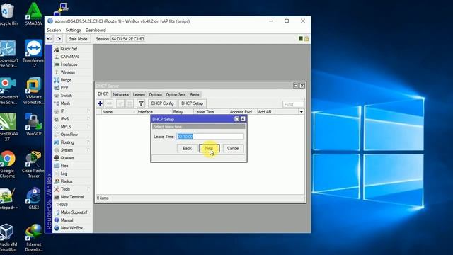Open the PPP menu entry
453x255 pixels.
(x=64, y=88)
